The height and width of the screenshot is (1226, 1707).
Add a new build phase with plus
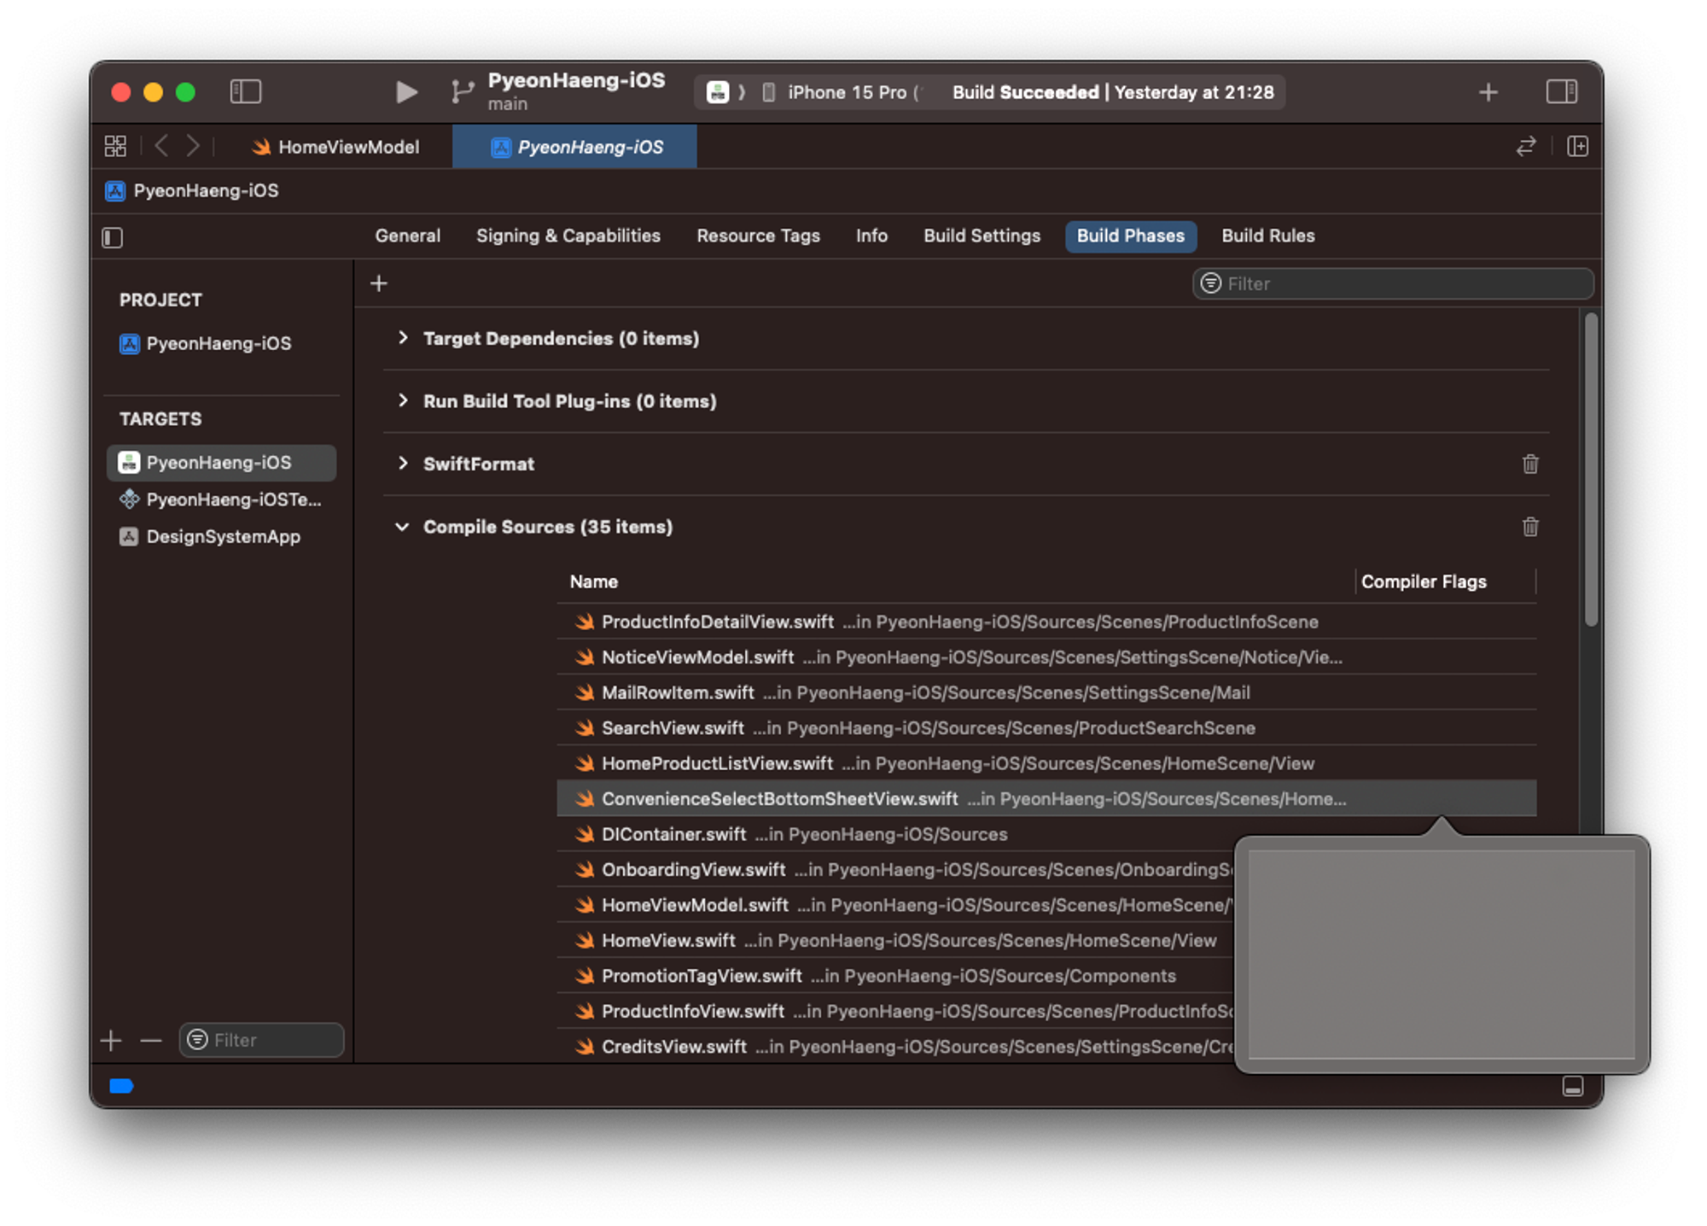[379, 283]
